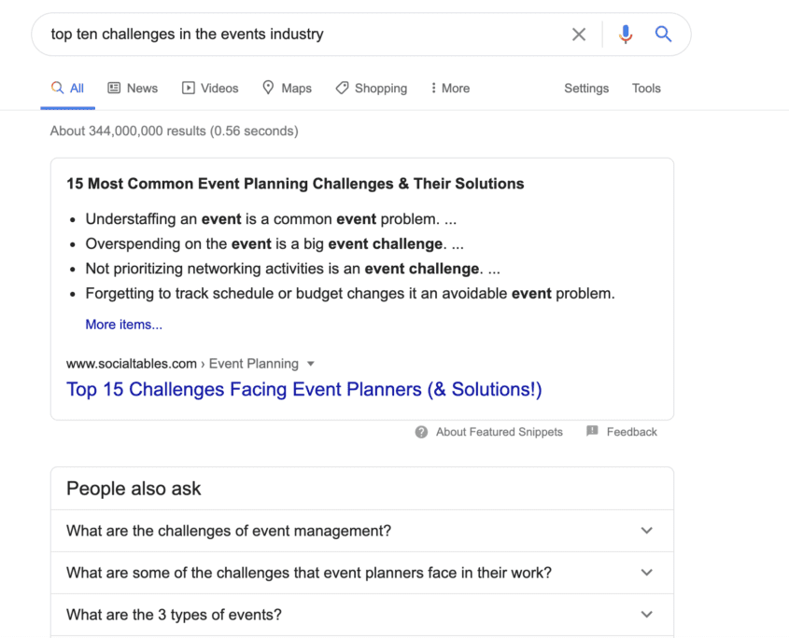Click the 'More items...' link
Viewport: 789px width, 638px height.
[x=123, y=325]
